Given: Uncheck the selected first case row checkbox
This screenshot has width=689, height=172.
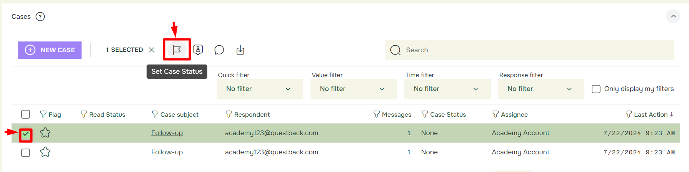Looking at the screenshot, I should [x=25, y=134].
